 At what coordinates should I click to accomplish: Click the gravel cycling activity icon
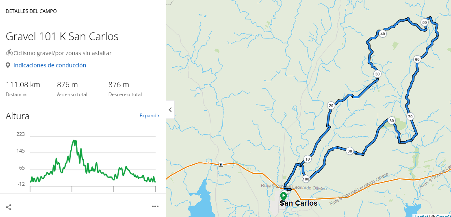pyautogui.click(x=9, y=53)
